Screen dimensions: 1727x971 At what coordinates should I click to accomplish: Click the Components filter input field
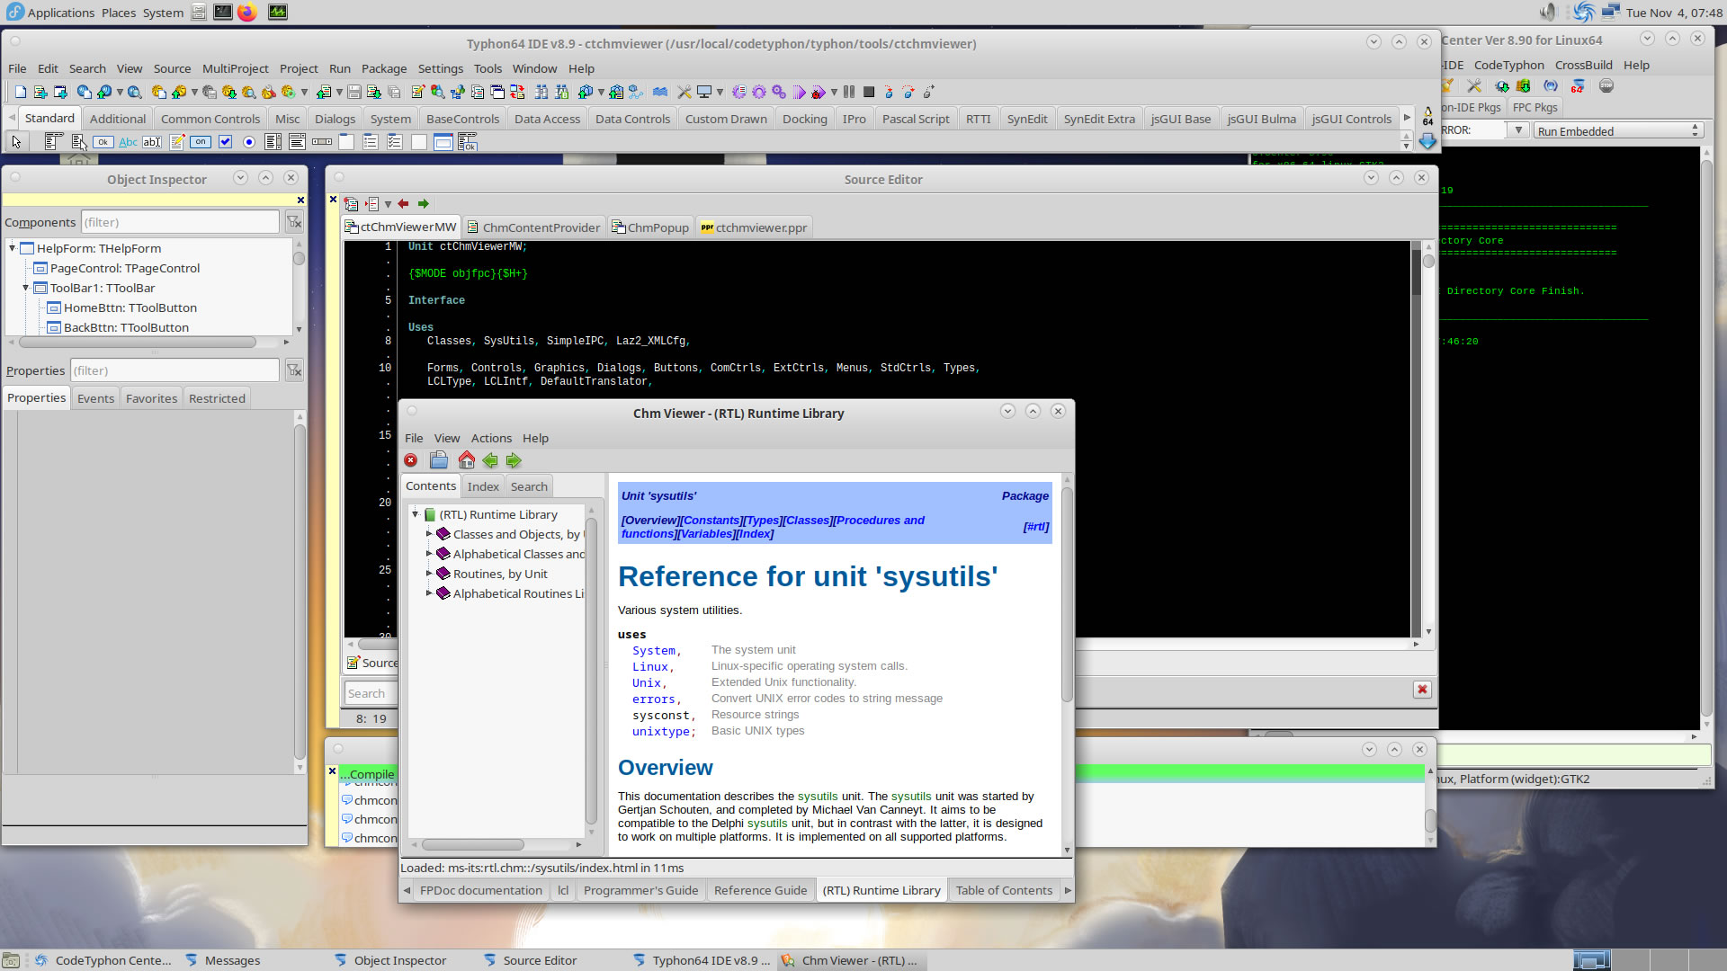pos(180,222)
